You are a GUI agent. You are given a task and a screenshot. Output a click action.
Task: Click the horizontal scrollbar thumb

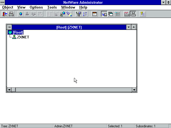point(14,90)
